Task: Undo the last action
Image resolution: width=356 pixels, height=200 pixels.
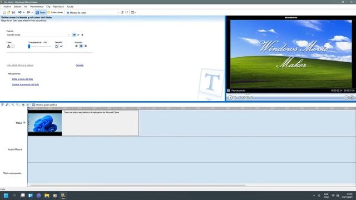Action: coord(20,12)
